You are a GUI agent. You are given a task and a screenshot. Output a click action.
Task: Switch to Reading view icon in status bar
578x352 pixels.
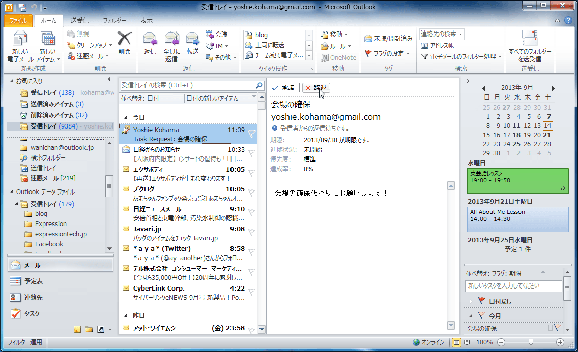(x=467, y=342)
